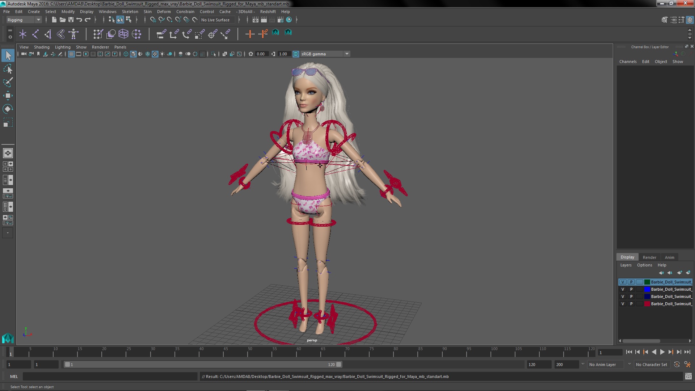Switch to the Anim layer tab

click(669, 257)
